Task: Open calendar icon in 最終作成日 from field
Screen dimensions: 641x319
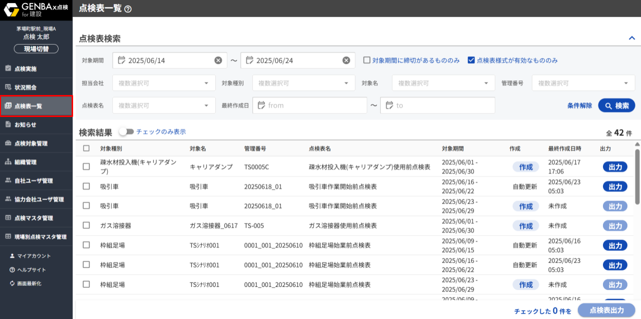Action: pyautogui.click(x=261, y=105)
